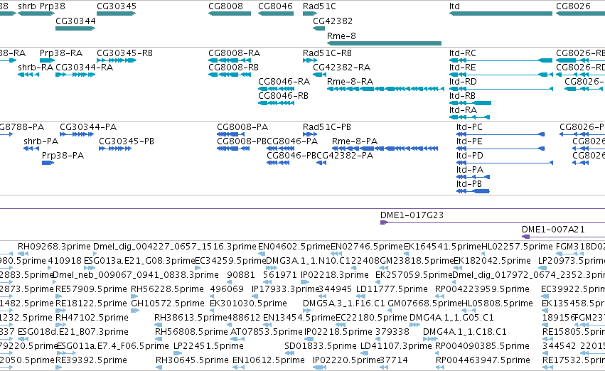Viewport: 605px width, 371px height.
Task: Open the ltd-PB protein feature
Action: tap(473, 191)
